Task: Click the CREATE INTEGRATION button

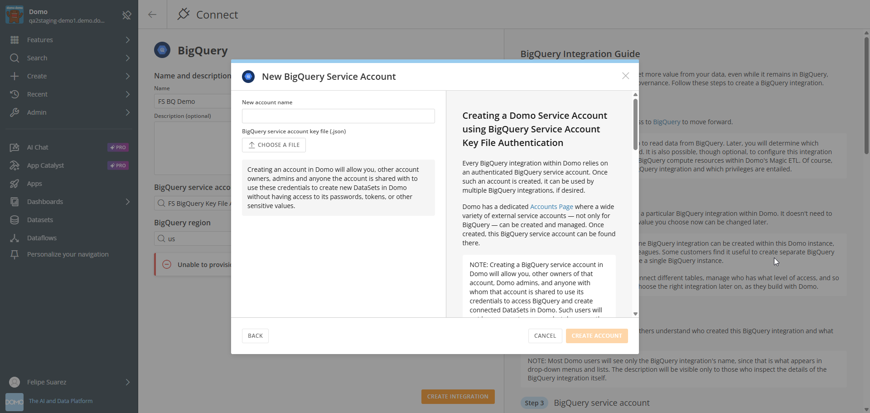Action: tap(458, 397)
